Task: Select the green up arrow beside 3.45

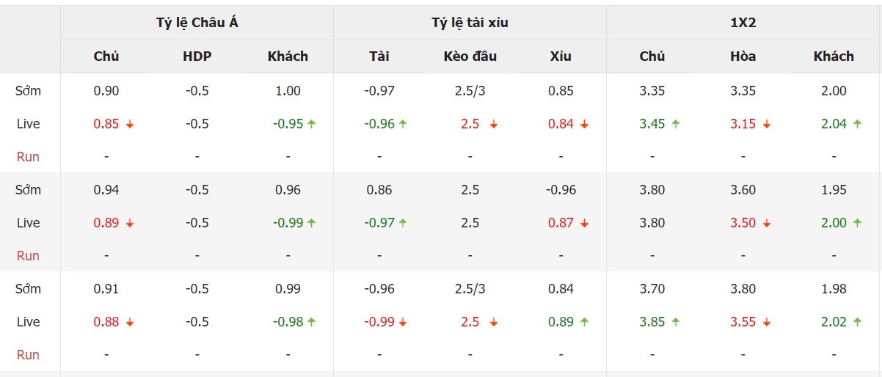Action: [676, 125]
